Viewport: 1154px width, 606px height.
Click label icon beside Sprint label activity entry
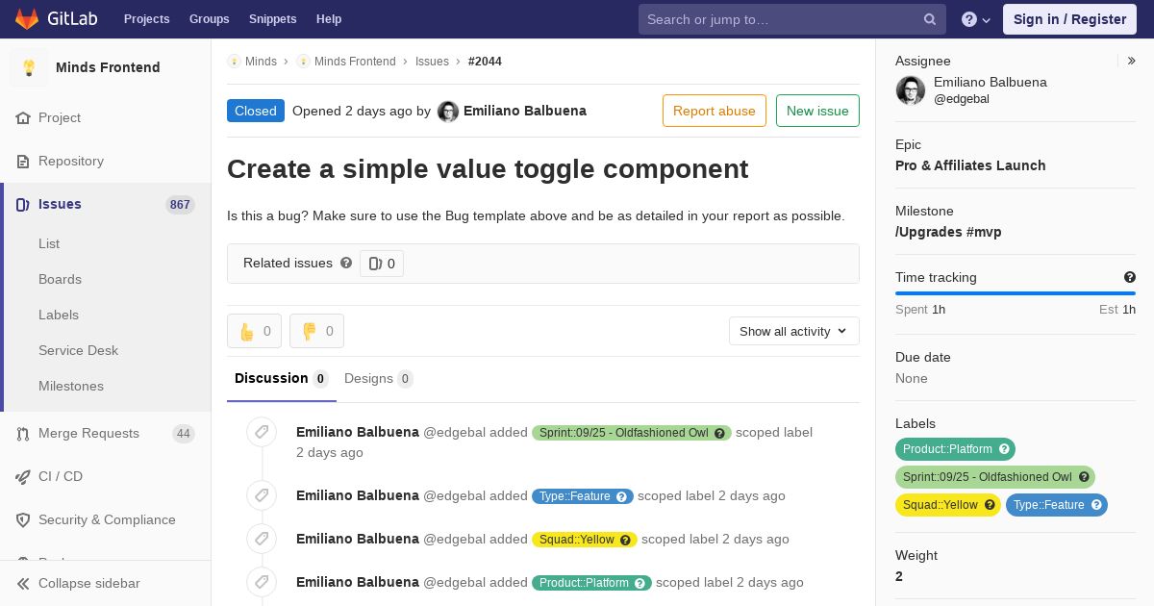[262, 432]
